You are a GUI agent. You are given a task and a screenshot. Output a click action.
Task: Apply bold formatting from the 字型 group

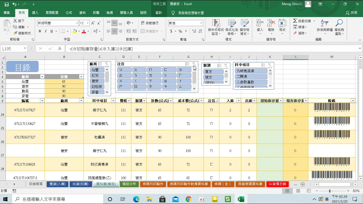[x=40, y=31]
